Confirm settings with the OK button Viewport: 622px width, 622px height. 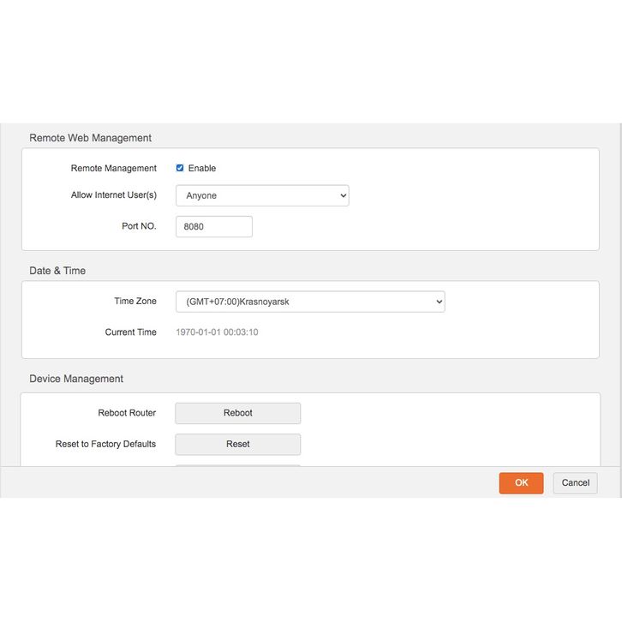[x=521, y=483]
